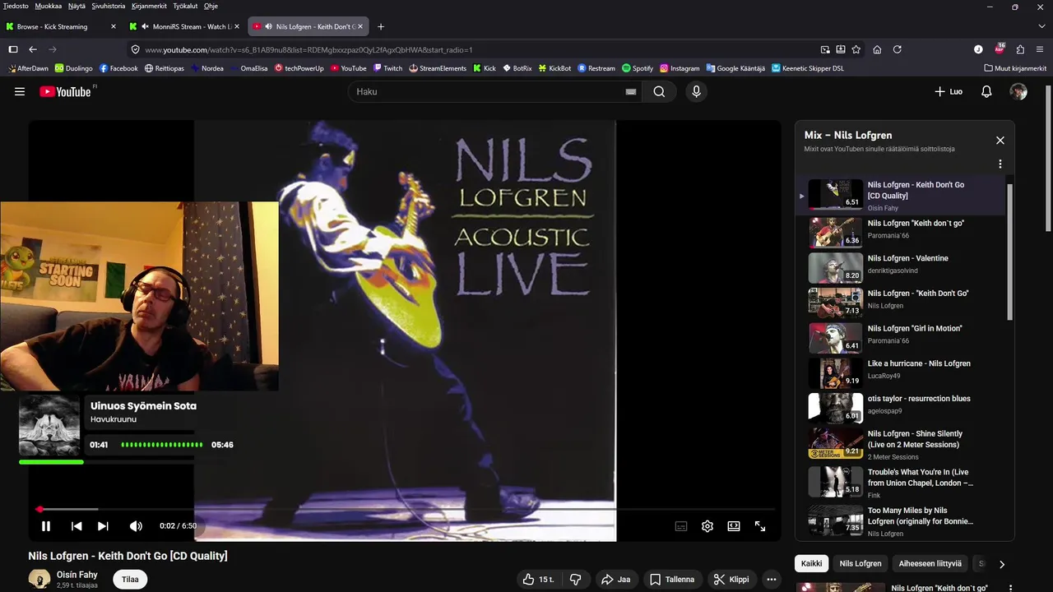Image resolution: width=1053 pixels, height=592 pixels.
Task: Show more filter chips with right chevron
Action: 1001,564
